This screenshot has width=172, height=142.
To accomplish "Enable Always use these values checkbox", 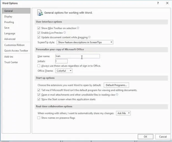I will pyautogui.click(x=39, y=66).
